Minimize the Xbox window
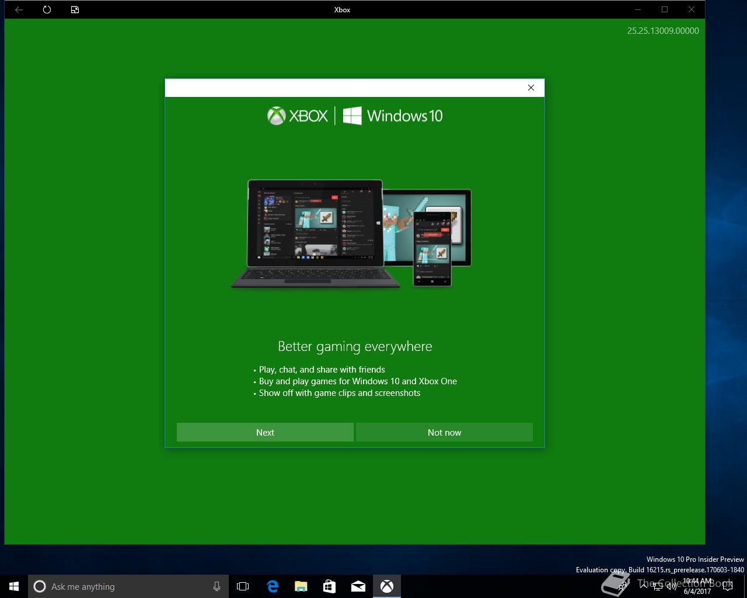The image size is (747, 598). point(638,9)
